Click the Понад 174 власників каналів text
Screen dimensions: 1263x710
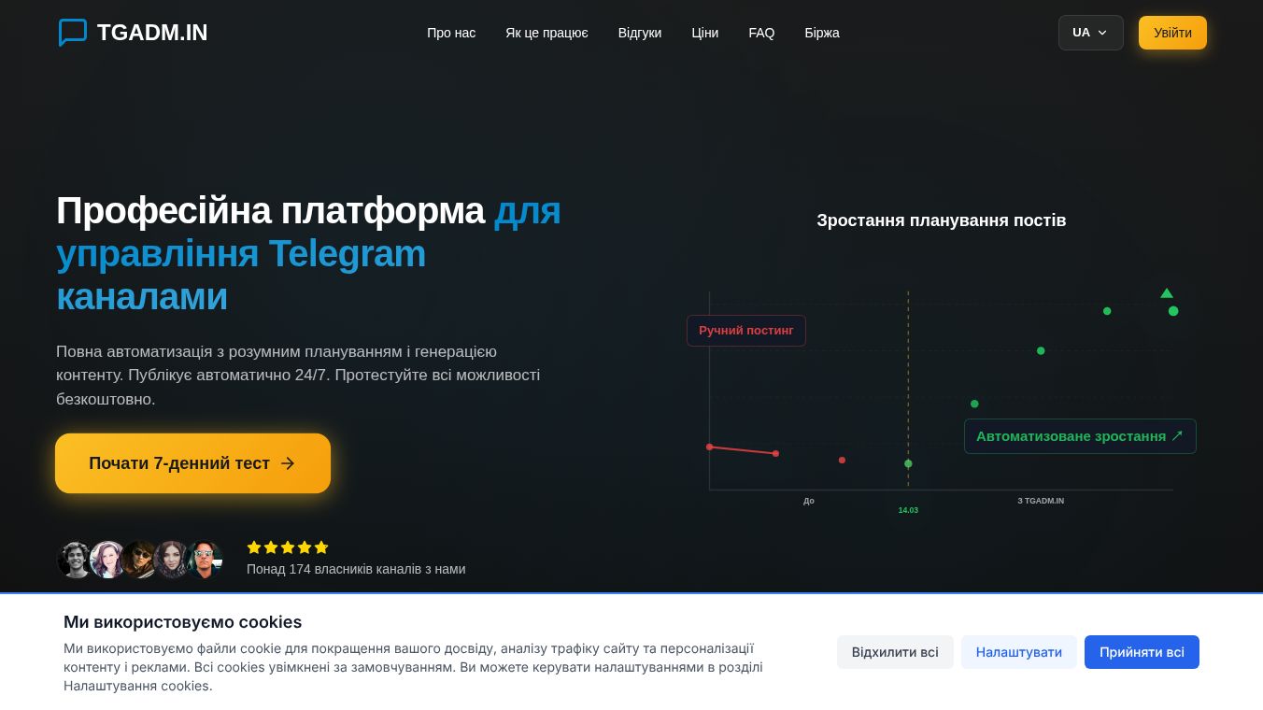356,569
